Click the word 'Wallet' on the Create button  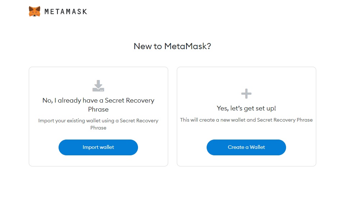coord(257,147)
